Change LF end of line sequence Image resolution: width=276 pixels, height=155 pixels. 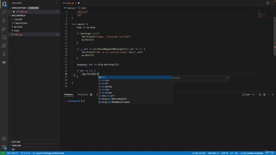(x=232, y=153)
